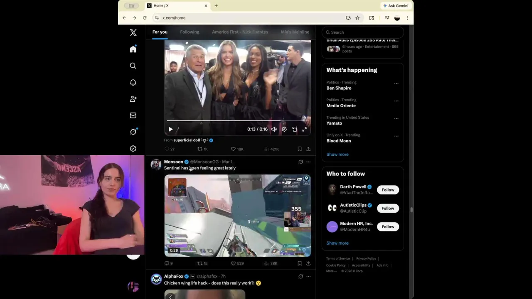
Task: Bookmark the superficial doll post
Action: coord(300,149)
